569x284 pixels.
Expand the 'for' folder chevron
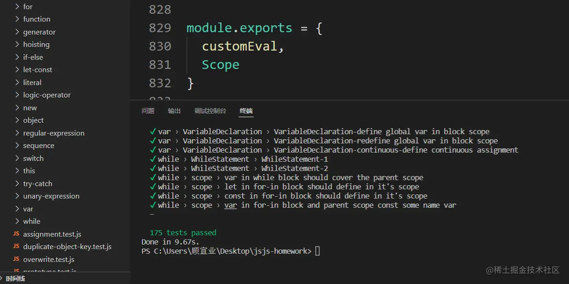tap(17, 6)
